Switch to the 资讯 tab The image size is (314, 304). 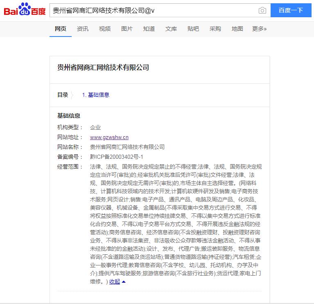pos(83,29)
